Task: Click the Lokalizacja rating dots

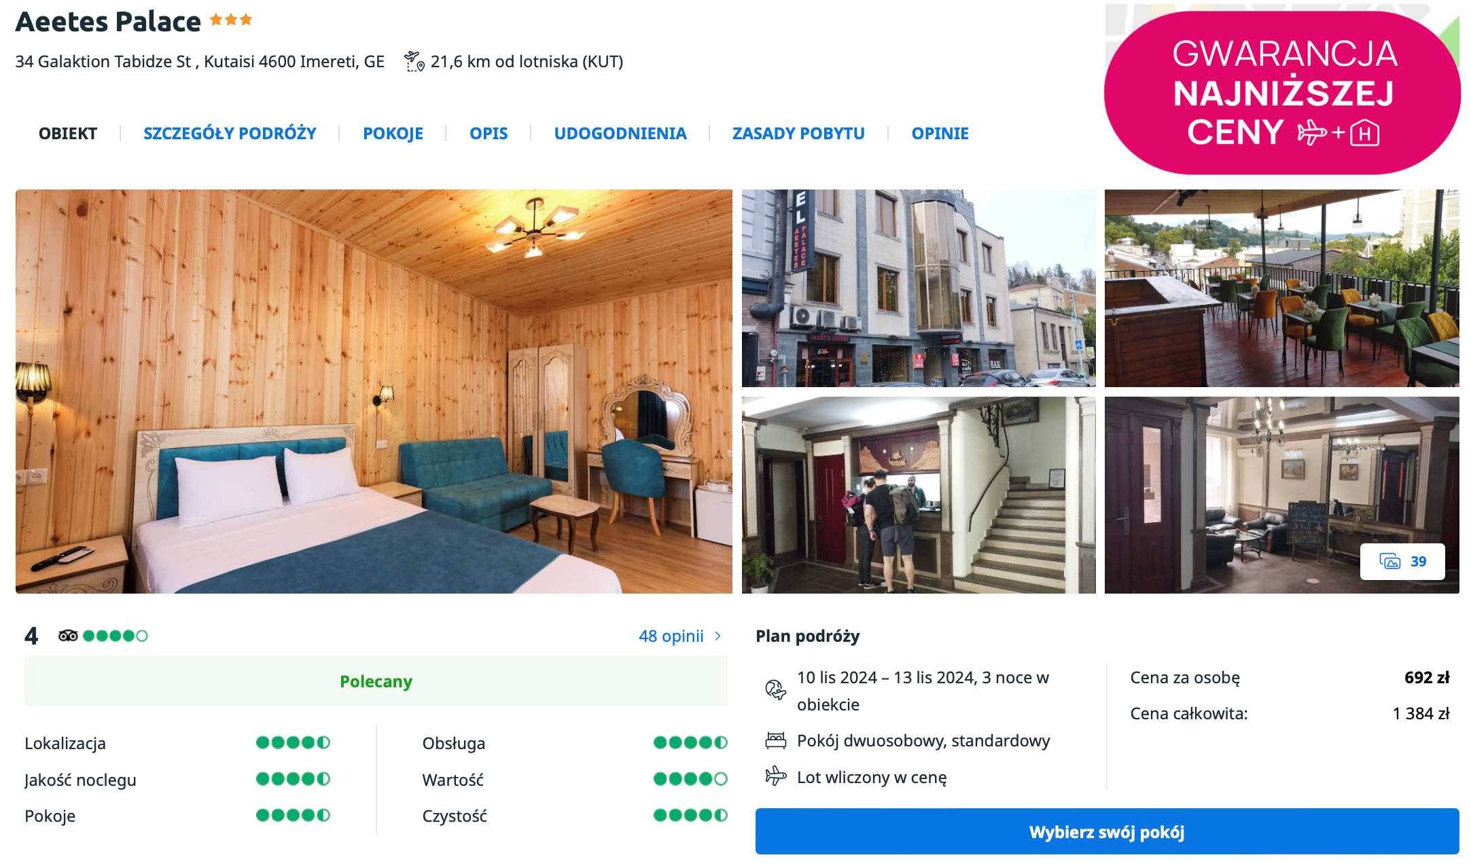Action: tap(293, 742)
